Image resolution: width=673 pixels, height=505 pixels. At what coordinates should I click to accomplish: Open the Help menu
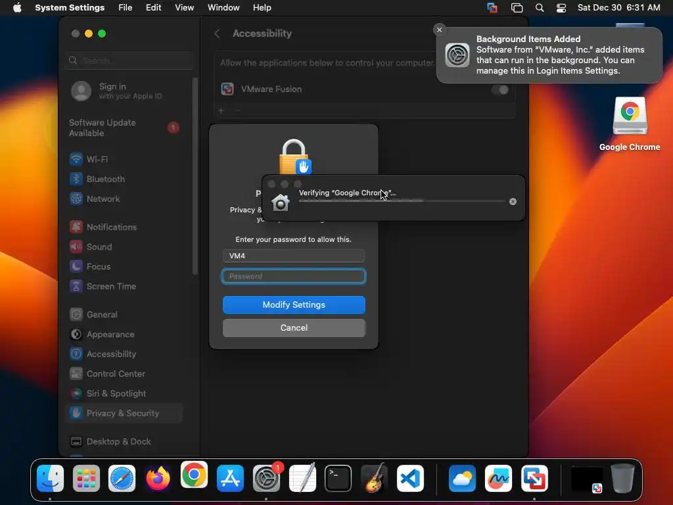point(262,8)
